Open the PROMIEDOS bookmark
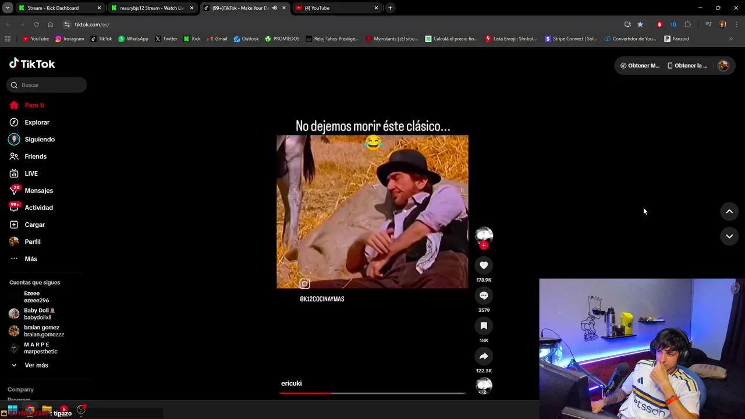The height and width of the screenshot is (419, 745). 282,39
